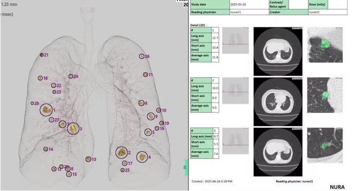Select long axis value 12.7
The width and height of the screenshot is (353, 191).
click(x=215, y=38)
